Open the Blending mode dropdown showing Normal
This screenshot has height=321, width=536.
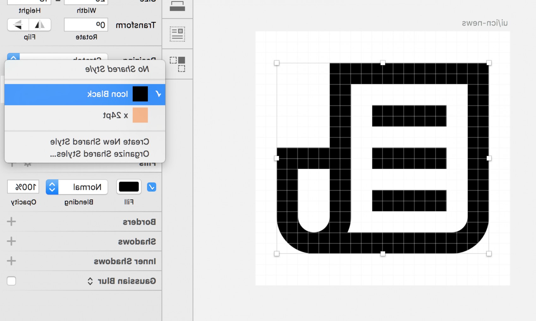76,187
